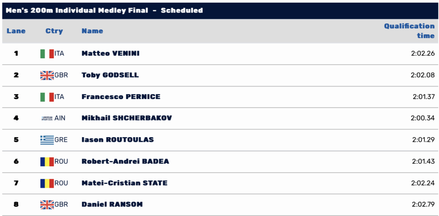
Task: Click the Romanian flag beside Matei-Cristian State
Action: (47, 183)
